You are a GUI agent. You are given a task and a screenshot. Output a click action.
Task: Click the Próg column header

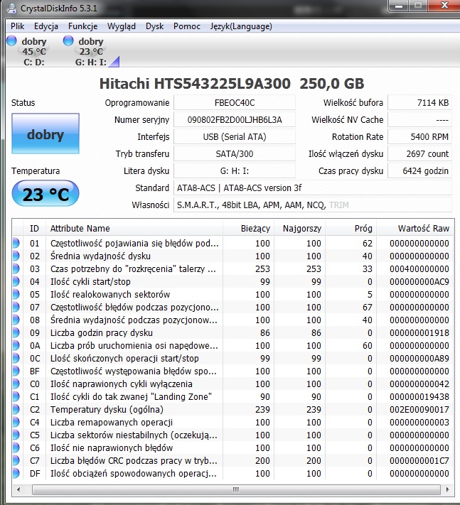point(351,228)
